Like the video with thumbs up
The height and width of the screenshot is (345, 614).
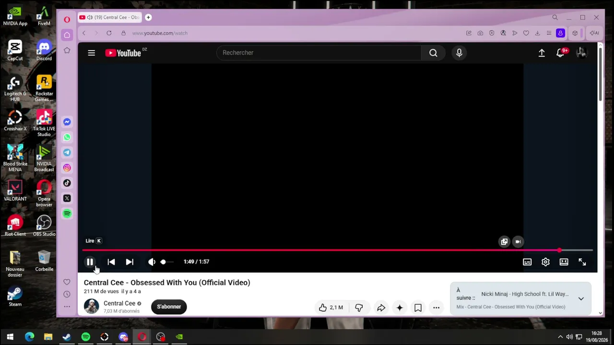(x=331, y=308)
